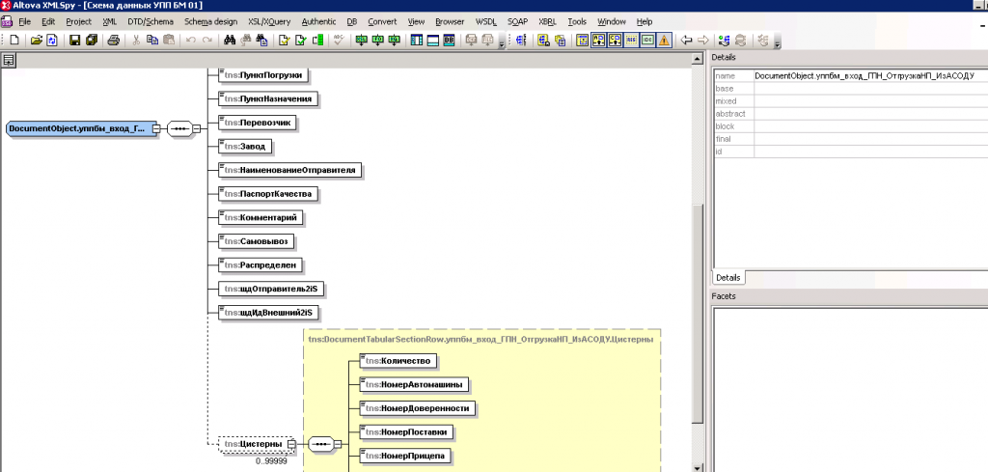Viewport: 988px width, 472px height.
Task: Click the New document toolbar icon
Action: click(14, 40)
